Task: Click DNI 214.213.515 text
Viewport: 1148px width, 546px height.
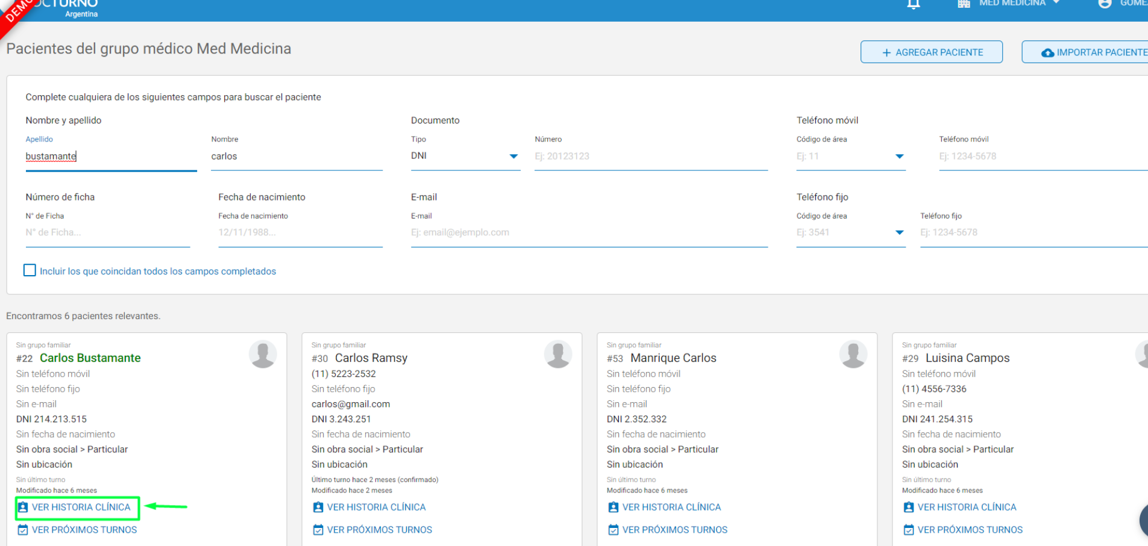Action: (51, 419)
